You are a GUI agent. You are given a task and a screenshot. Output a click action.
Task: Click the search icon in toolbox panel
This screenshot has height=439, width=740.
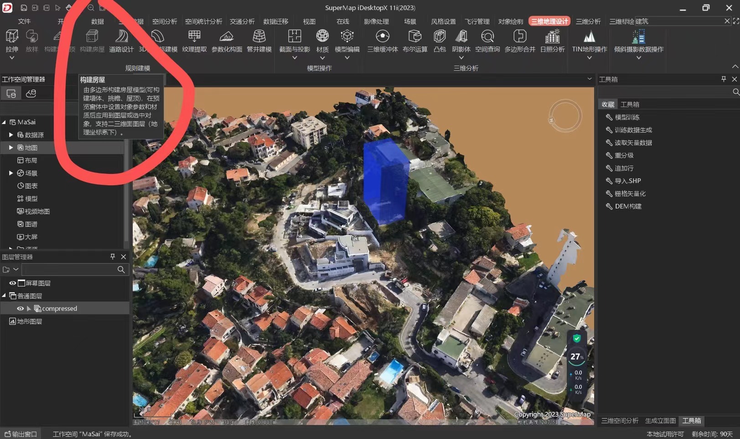pos(735,92)
